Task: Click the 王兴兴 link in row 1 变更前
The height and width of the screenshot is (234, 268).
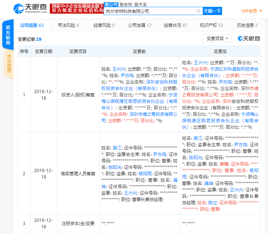Action: (119, 69)
